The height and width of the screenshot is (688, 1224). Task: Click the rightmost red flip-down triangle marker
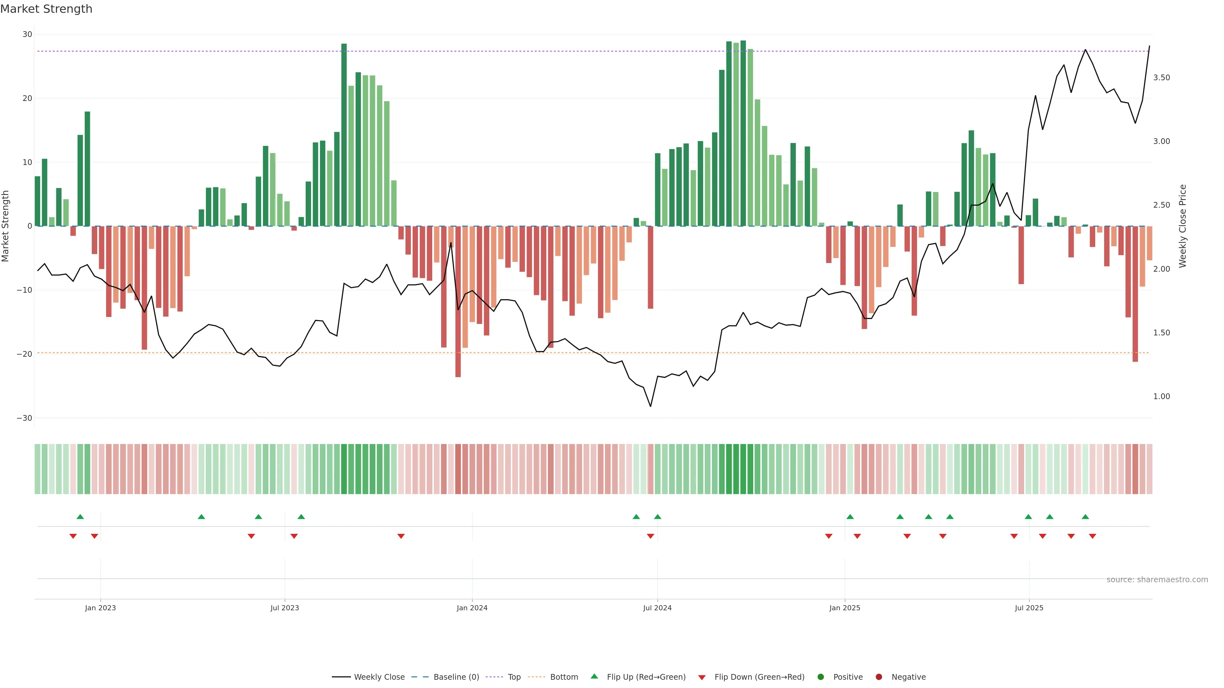tap(1092, 536)
